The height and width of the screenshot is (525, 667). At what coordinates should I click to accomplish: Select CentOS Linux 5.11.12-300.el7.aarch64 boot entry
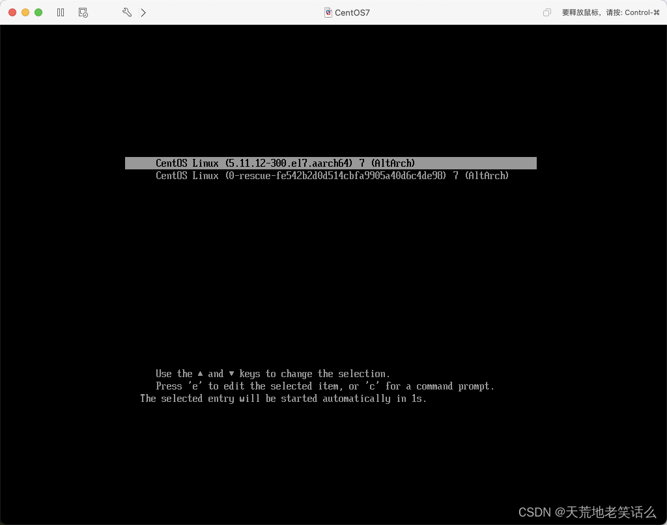point(330,163)
